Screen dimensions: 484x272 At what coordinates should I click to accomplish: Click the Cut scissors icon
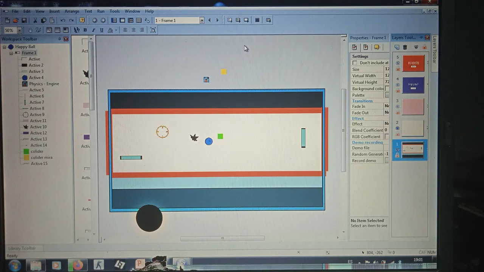click(x=35, y=20)
